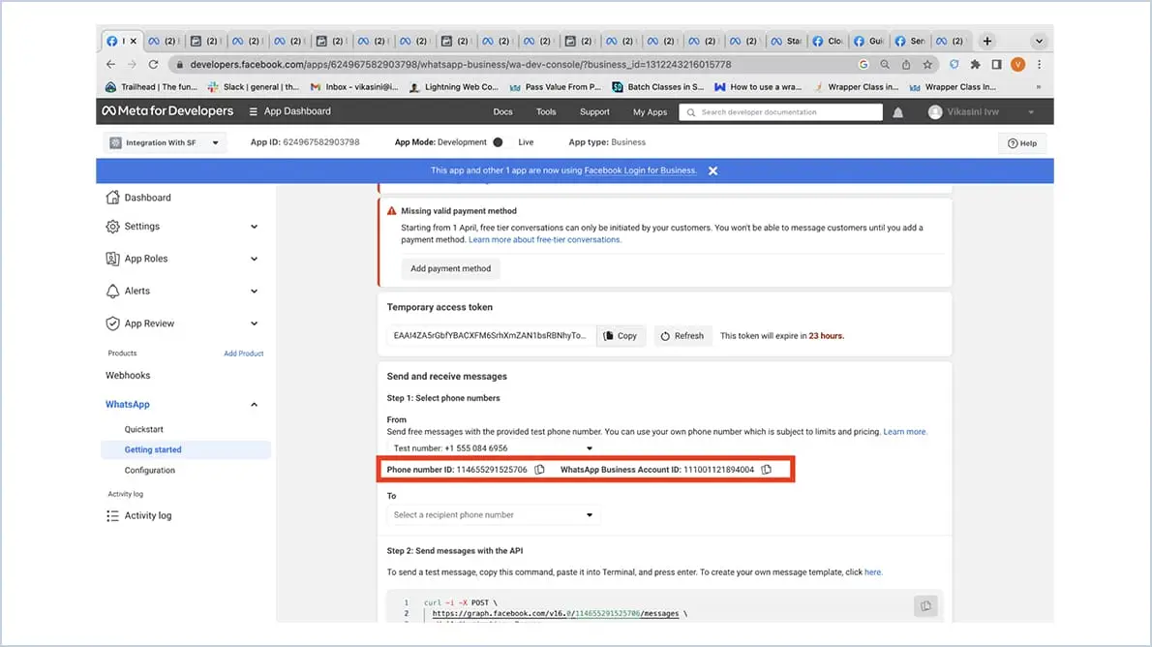Open Support in top navigation
This screenshot has width=1152, height=647.
coord(594,112)
